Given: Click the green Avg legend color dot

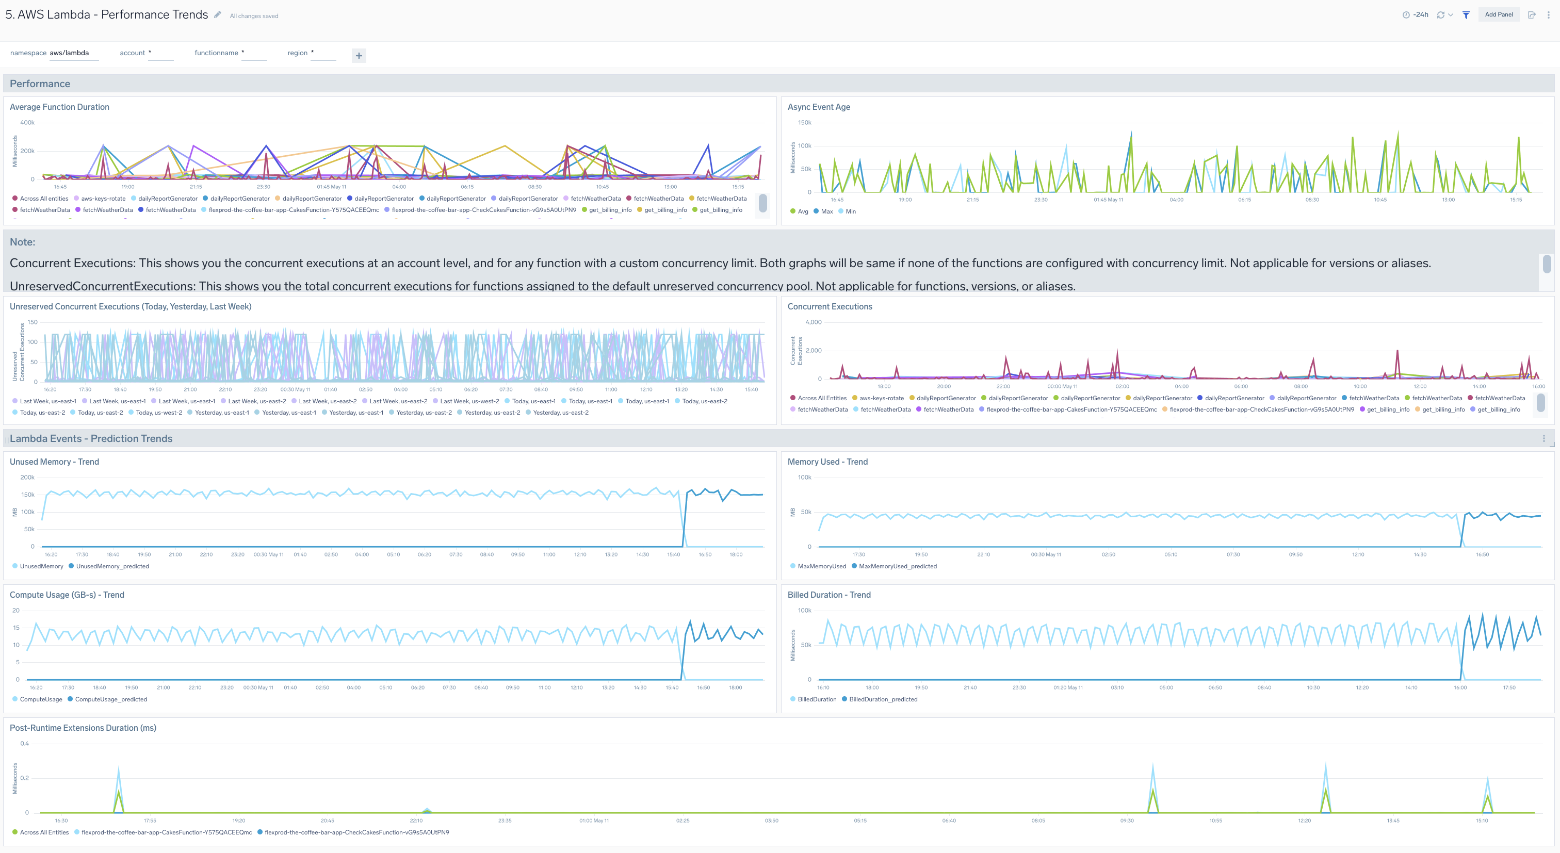Looking at the screenshot, I should click(793, 211).
